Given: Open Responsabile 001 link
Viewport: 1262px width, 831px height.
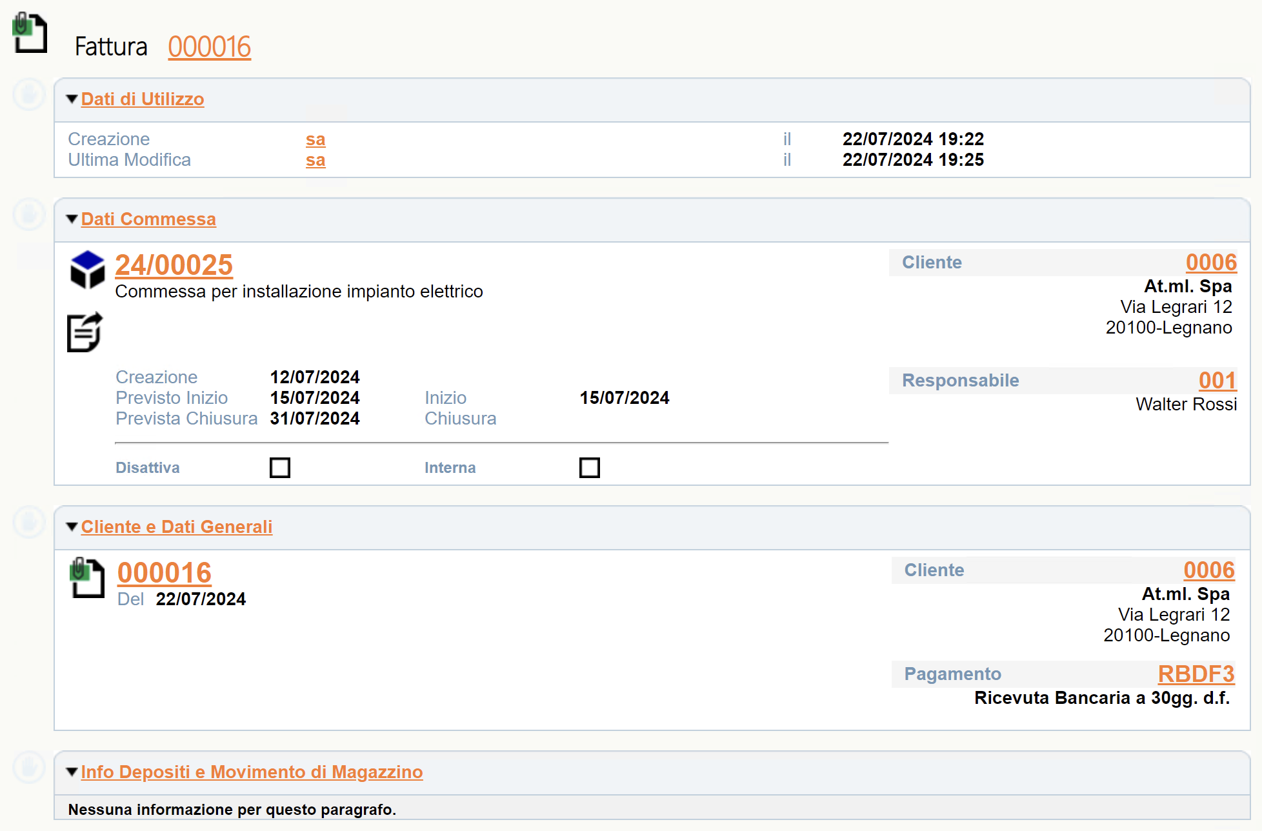Looking at the screenshot, I should (1217, 381).
